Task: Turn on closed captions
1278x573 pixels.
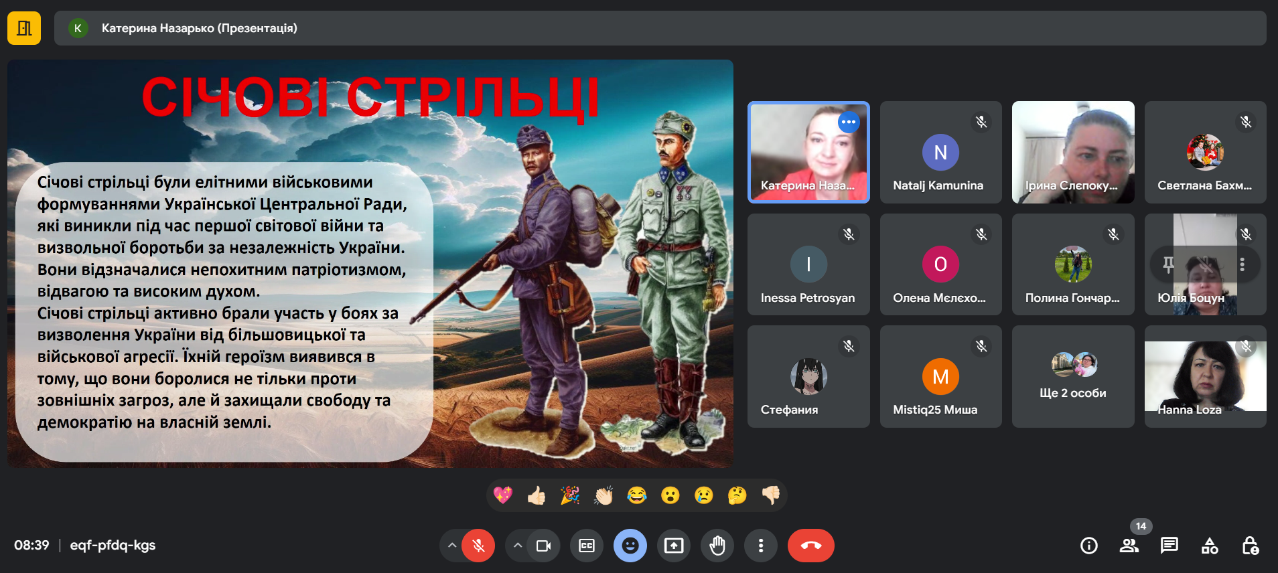Action: point(587,546)
